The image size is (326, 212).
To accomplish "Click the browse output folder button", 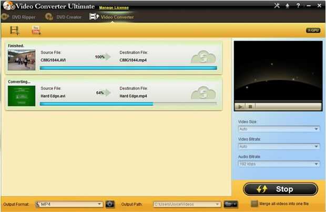I will (230, 204).
